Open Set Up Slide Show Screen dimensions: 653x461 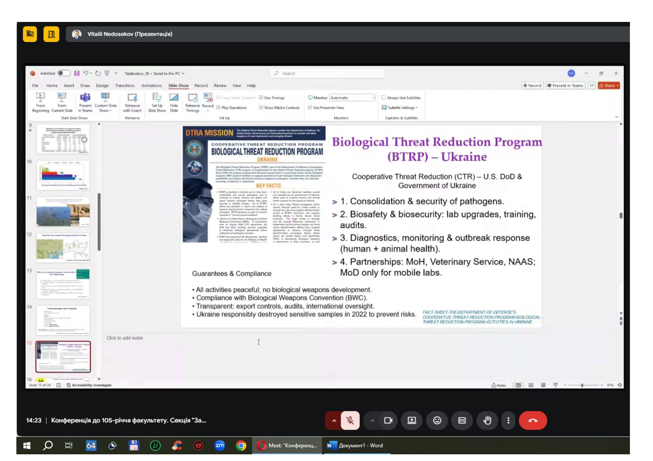pos(157,102)
